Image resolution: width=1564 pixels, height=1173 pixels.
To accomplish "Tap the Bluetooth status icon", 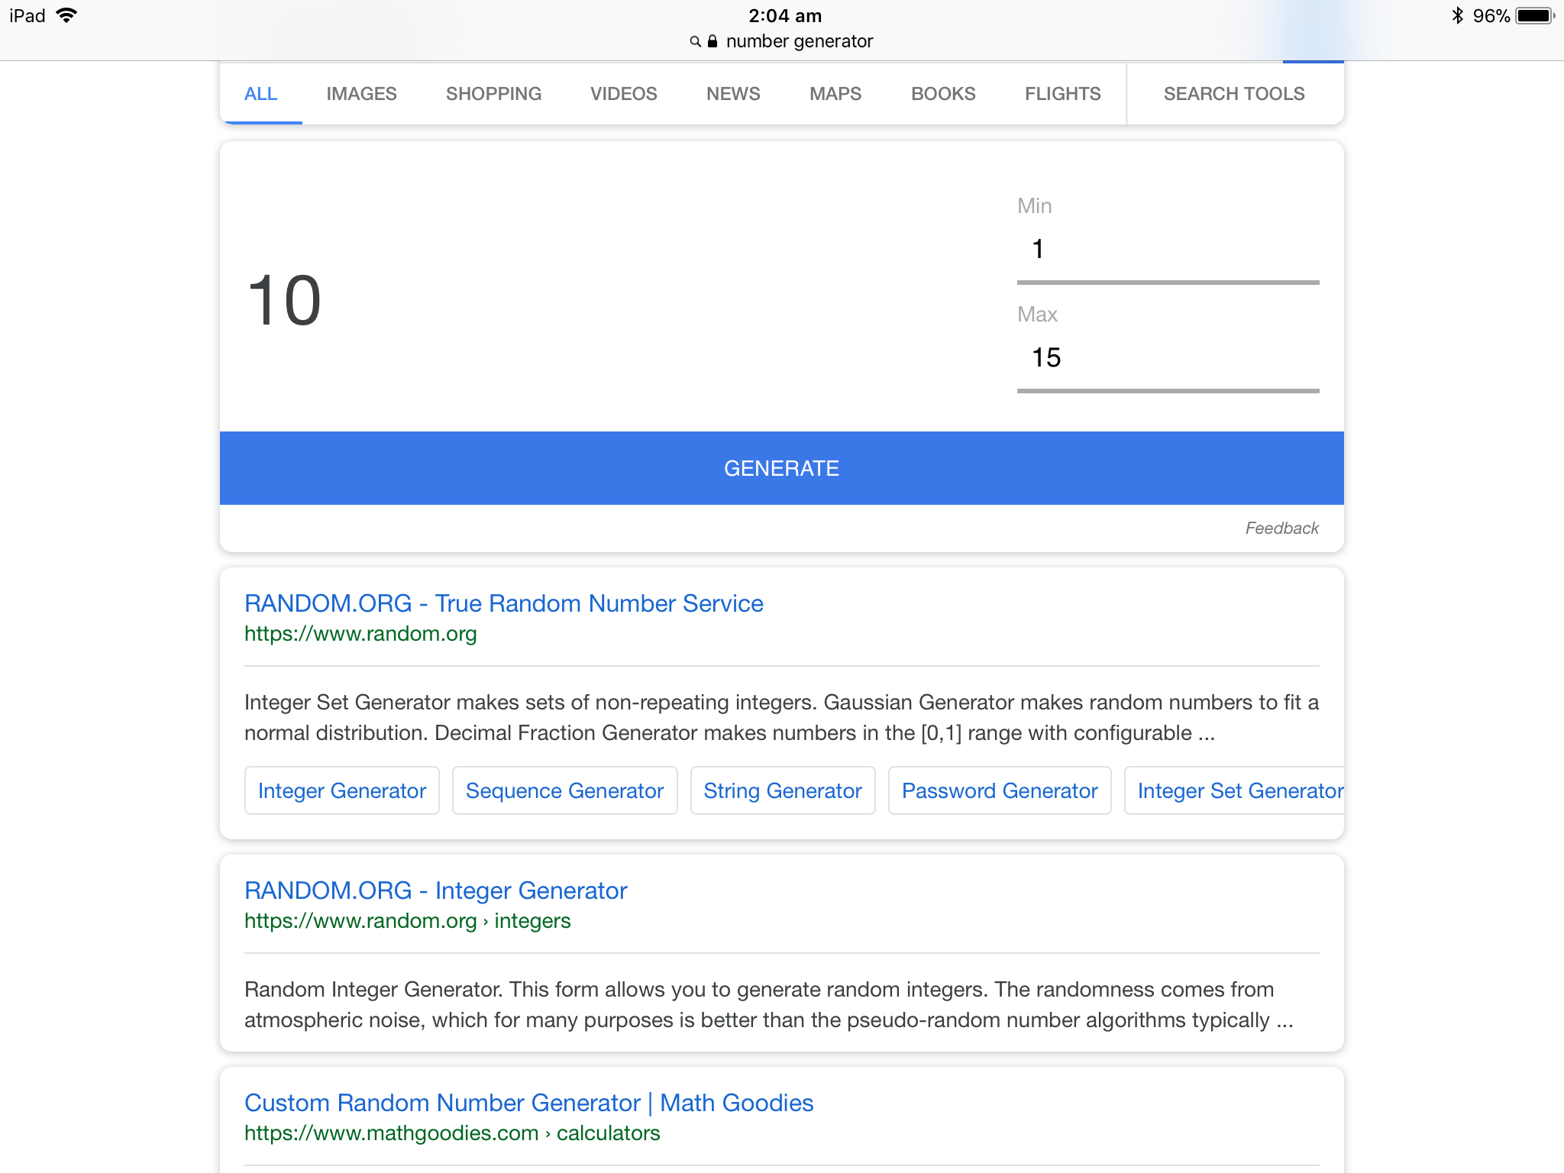I will click(1457, 15).
